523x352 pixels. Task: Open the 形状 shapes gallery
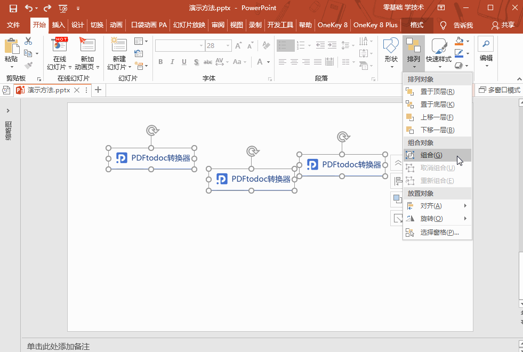pos(391,53)
